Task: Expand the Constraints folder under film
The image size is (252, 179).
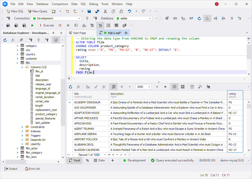Action: (x=22, y=127)
